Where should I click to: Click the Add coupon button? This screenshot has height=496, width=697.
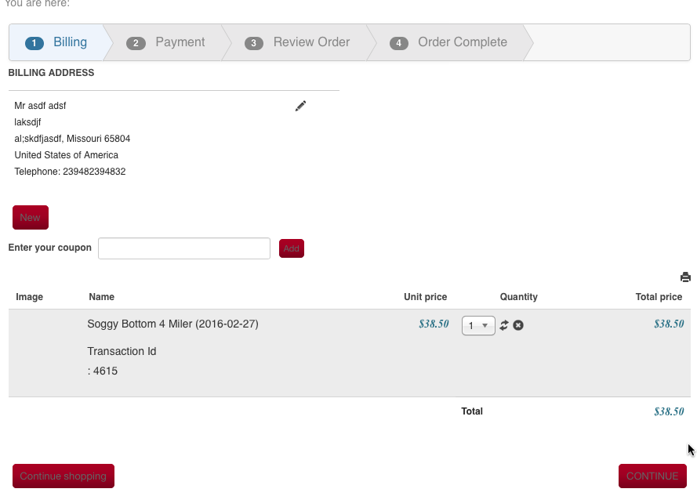click(x=292, y=248)
